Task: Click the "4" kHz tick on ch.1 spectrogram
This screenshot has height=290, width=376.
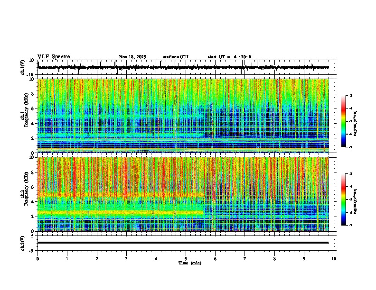Action: (33, 124)
